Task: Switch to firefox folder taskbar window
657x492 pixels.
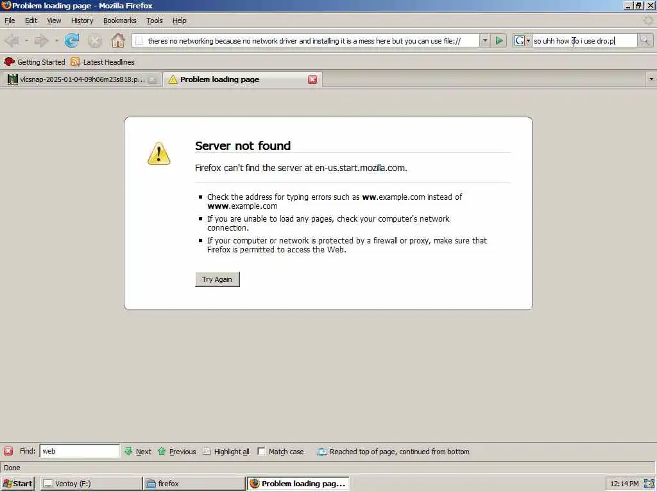Action: pos(194,484)
